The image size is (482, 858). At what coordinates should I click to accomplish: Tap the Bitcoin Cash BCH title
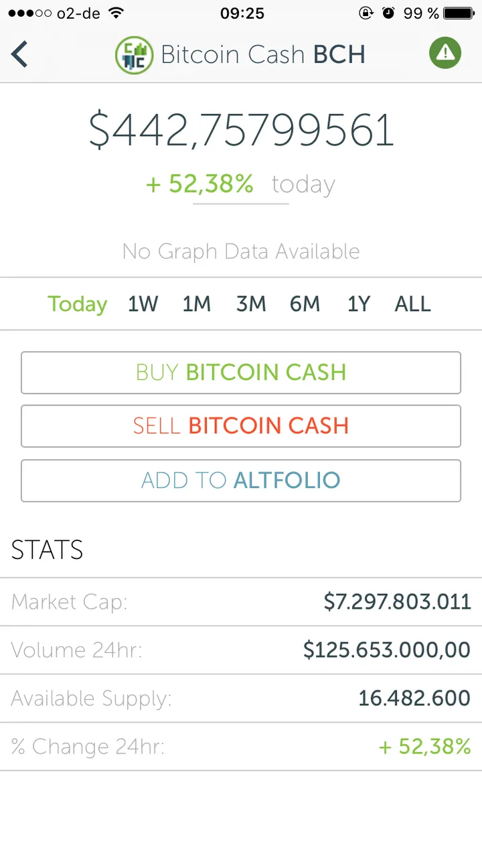(263, 54)
